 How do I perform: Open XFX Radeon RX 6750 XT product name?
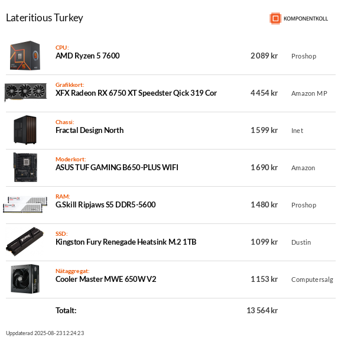[136, 93]
